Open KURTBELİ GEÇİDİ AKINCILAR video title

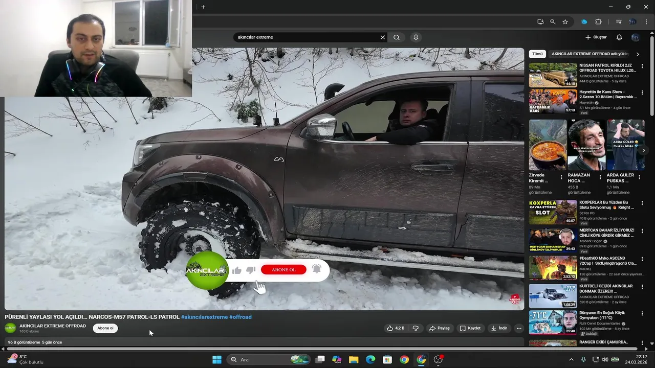(606, 289)
